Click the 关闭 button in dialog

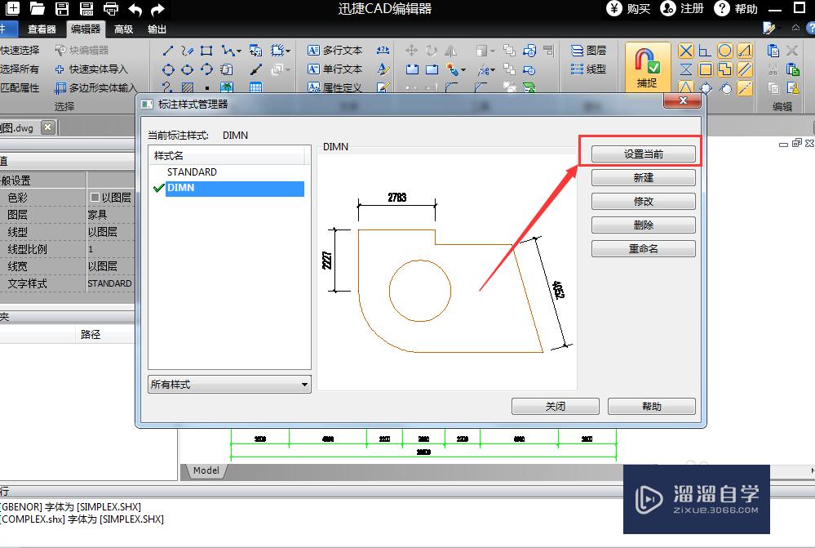tap(555, 407)
